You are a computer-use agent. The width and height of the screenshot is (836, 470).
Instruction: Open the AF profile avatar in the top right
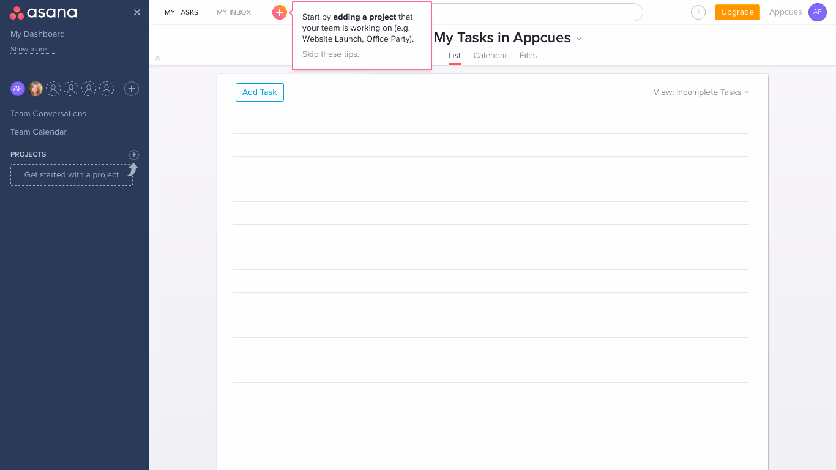point(818,12)
